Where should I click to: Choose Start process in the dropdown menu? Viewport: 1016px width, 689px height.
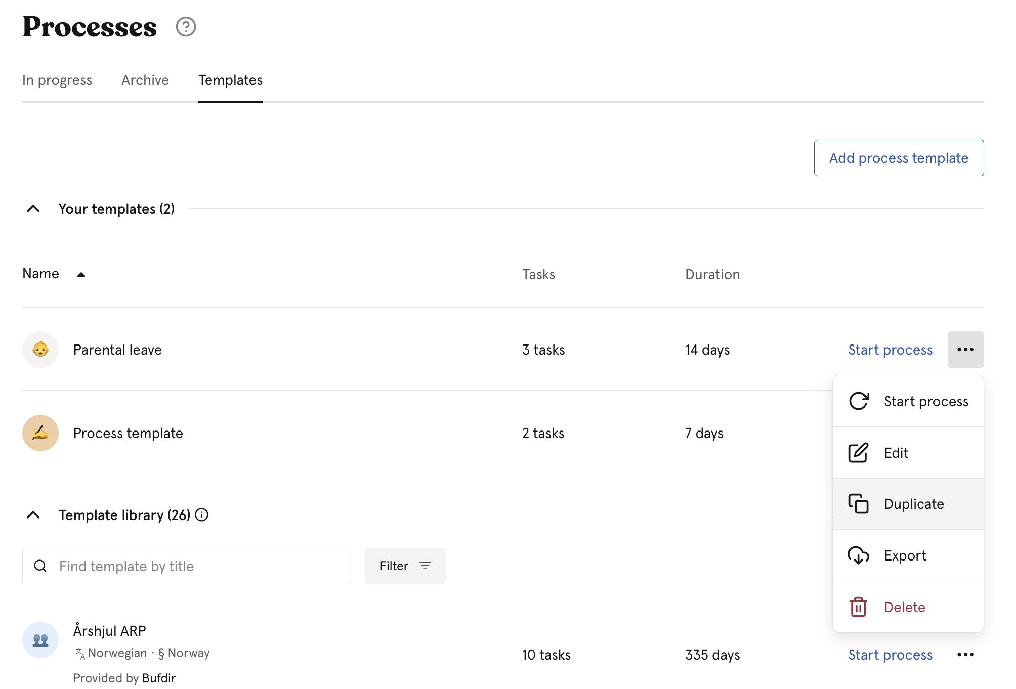908,401
